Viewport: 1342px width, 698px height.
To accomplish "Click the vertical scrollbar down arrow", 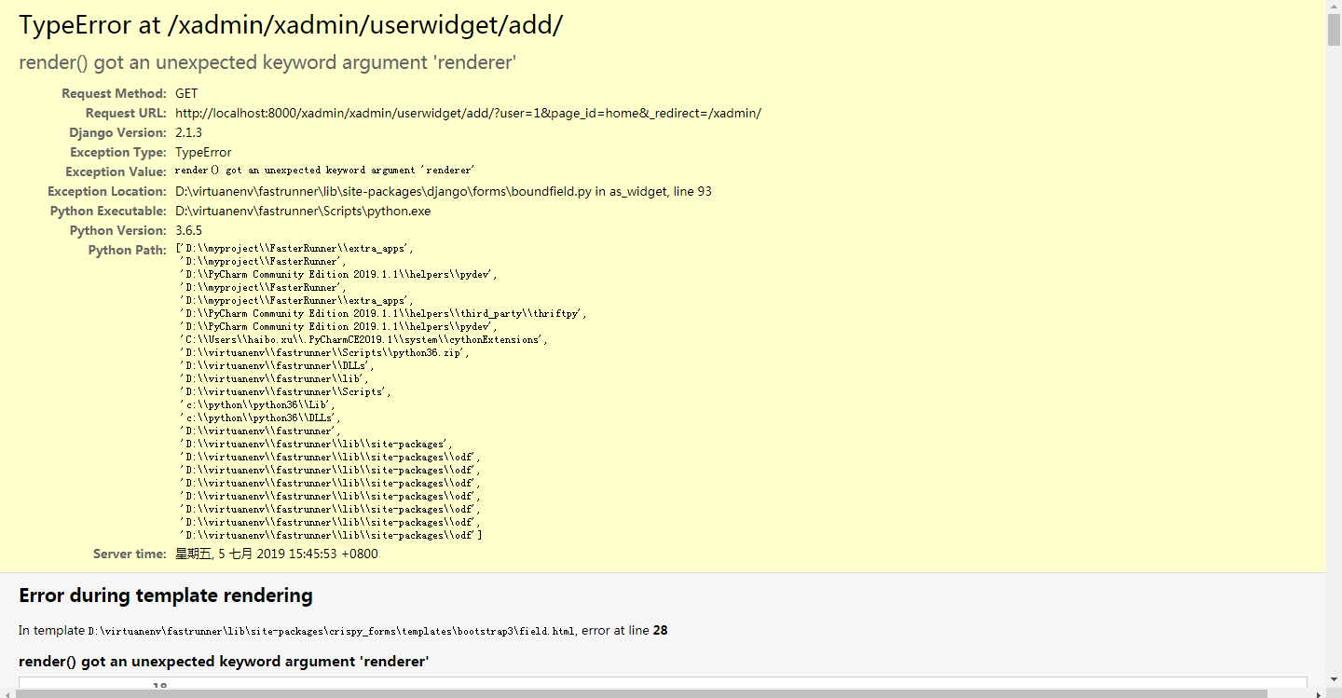I will 1334,681.
